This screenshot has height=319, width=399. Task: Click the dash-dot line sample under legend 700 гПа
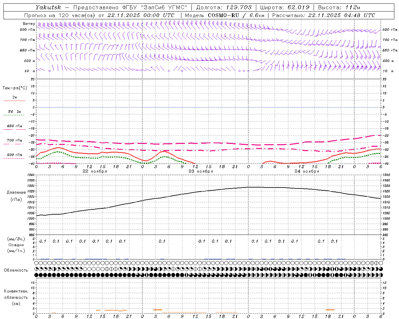point(14,144)
